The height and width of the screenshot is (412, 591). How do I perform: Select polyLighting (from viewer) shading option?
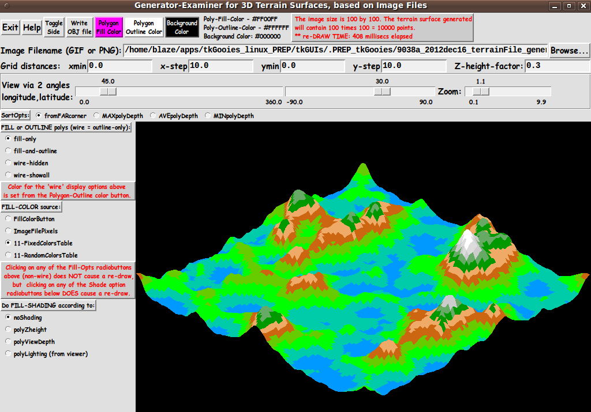tap(47, 354)
